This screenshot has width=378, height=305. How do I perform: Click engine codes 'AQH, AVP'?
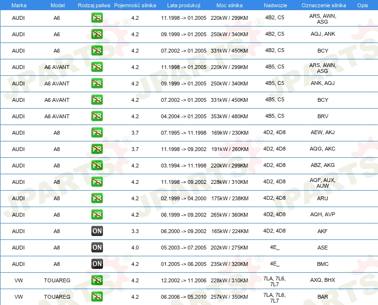322,214
